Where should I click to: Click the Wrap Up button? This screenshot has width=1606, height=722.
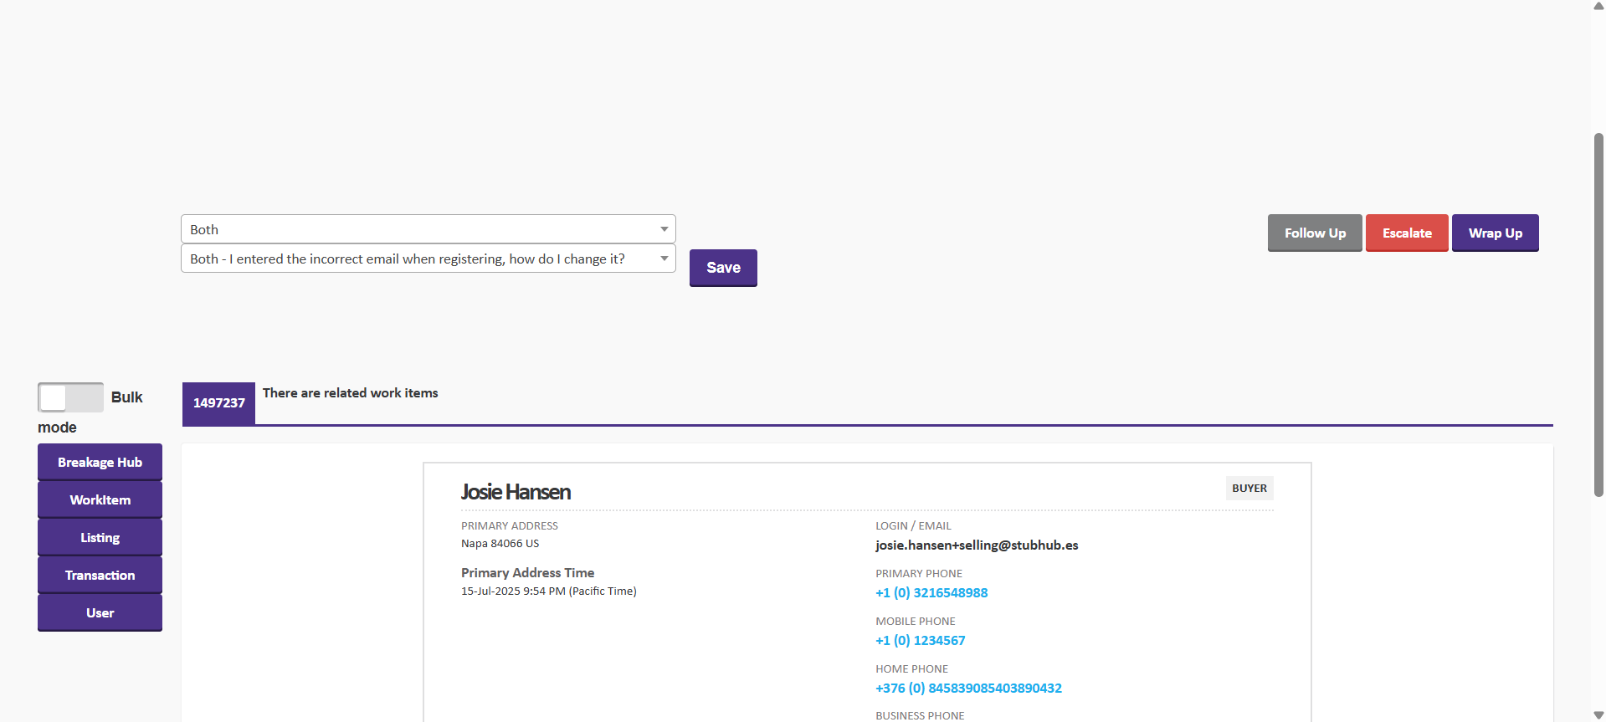(x=1495, y=233)
